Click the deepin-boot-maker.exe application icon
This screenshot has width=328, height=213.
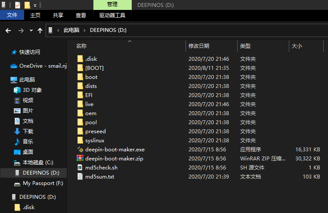click(80, 150)
